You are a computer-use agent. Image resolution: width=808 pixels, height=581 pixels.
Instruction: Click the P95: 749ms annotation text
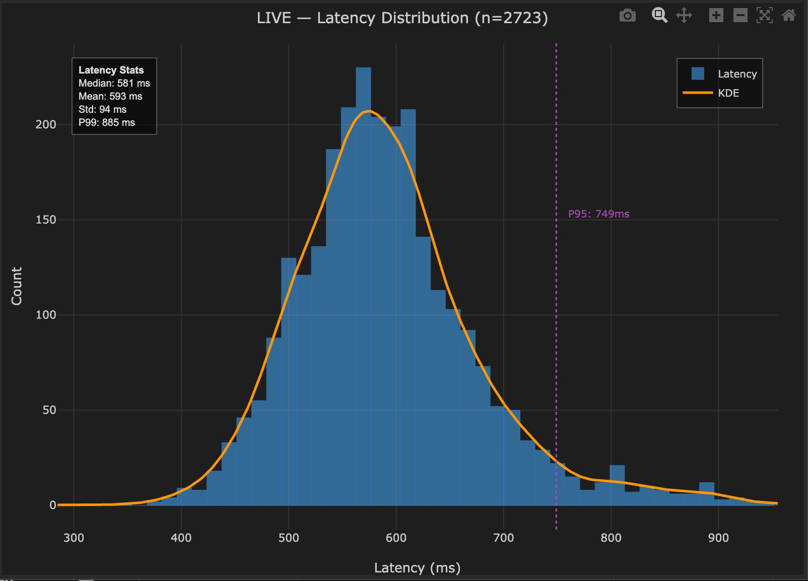coord(598,213)
